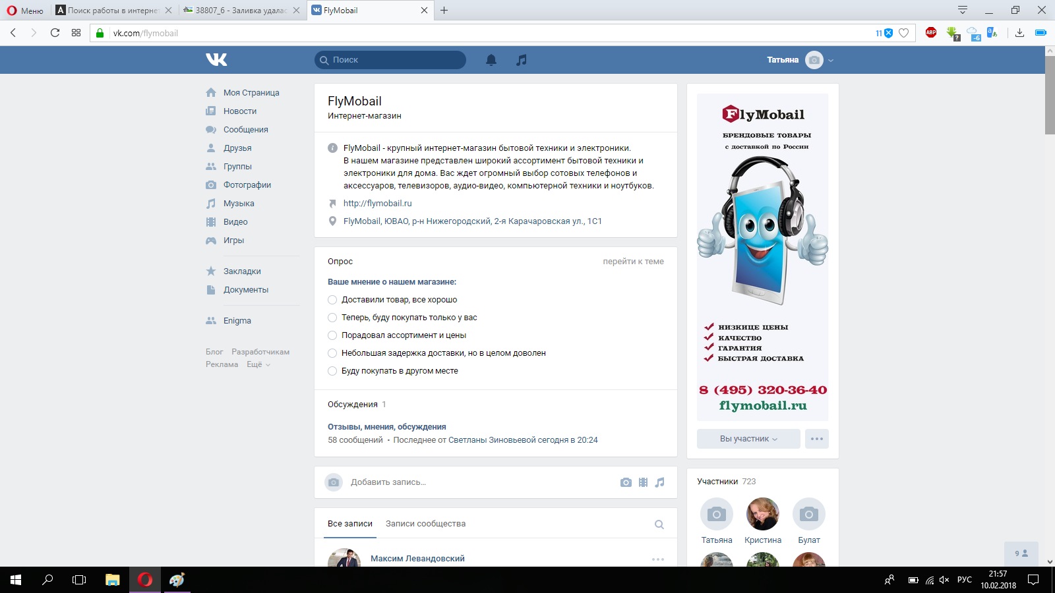Screen dimensions: 1055x593
Task: Open File Explorer from taskbar
Action: pyautogui.click(x=113, y=580)
